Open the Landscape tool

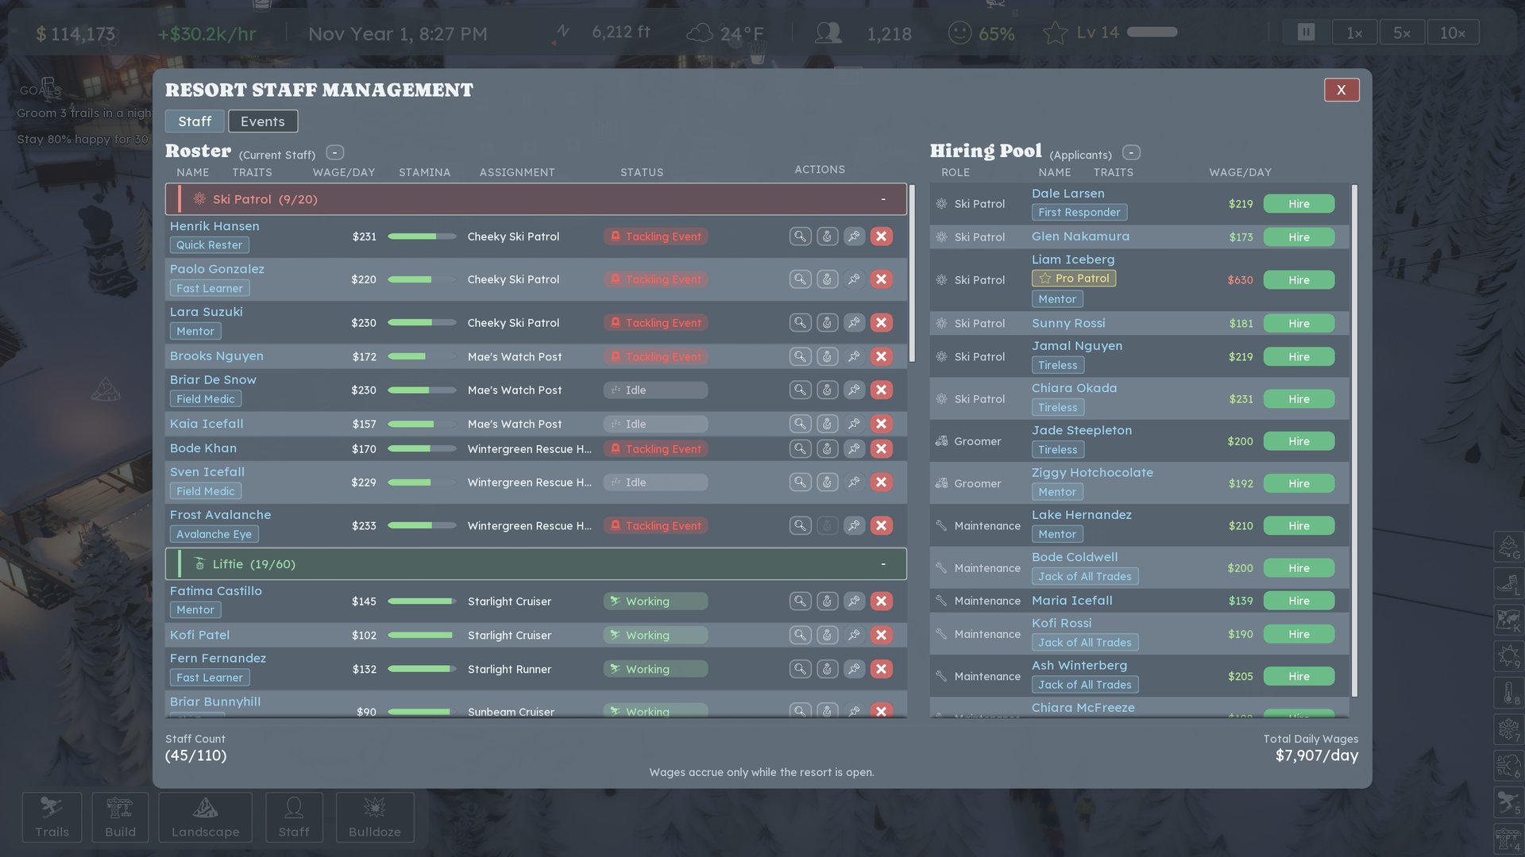(205, 817)
